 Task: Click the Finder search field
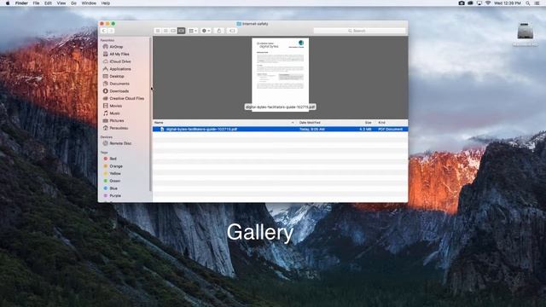(x=359, y=31)
